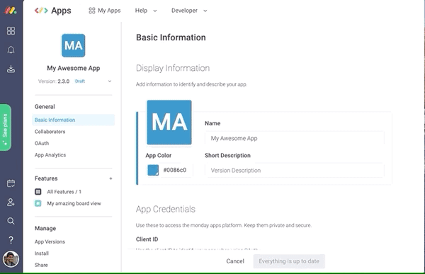Click the Name input field
Viewport: 425px width, 274px height.
pos(295,138)
